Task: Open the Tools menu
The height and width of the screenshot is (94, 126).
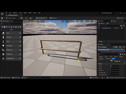Action: (x=20, y=13)
